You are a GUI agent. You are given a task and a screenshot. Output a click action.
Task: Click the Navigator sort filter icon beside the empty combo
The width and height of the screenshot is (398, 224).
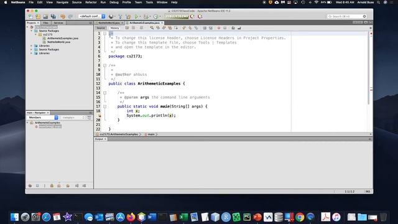click(89, 118)
